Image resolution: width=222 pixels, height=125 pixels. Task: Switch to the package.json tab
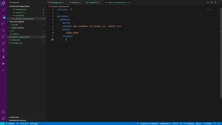(56, 2)
